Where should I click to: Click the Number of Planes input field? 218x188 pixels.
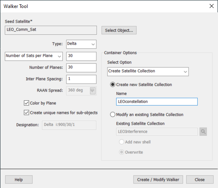pyautogui.click(x=81, y=68)
